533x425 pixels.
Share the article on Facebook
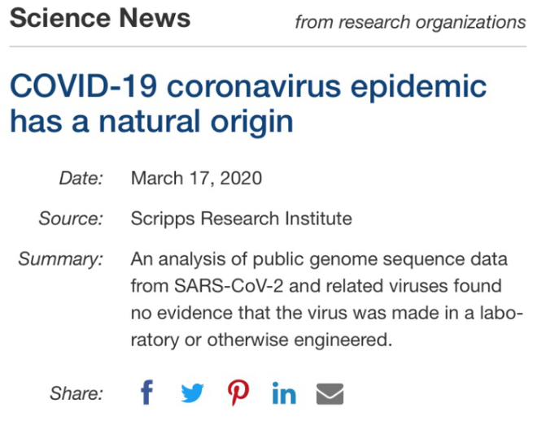(146, 393)
